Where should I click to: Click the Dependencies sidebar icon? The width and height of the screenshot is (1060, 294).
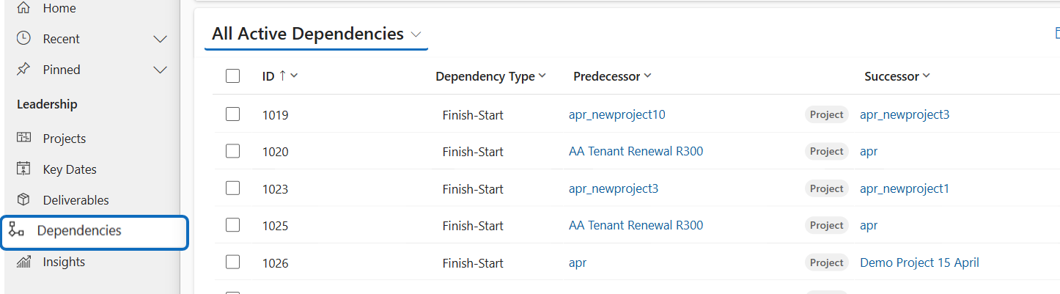[x=16, y=231]
